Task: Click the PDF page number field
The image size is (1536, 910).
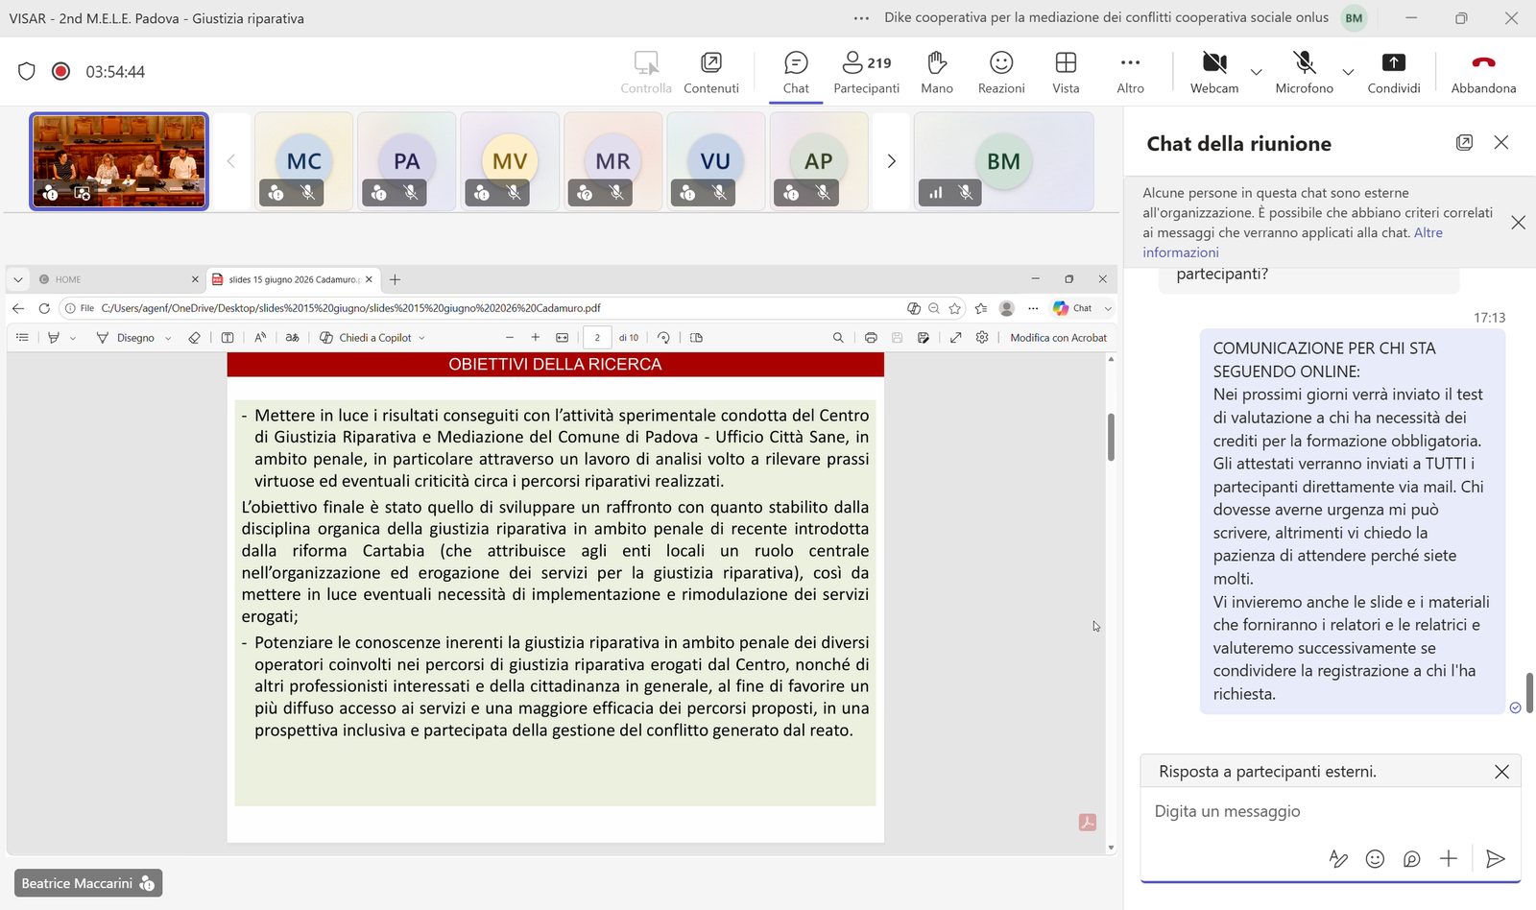Action: [x=597, y=338]
